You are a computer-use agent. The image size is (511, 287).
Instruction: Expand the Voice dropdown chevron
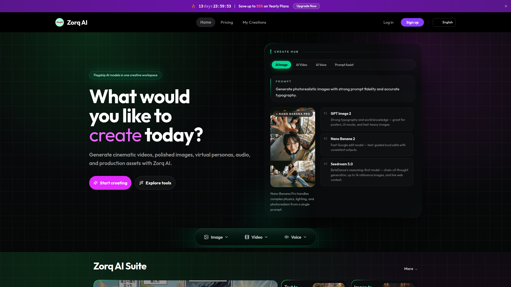pyautogui.click(x=305, y=237)
